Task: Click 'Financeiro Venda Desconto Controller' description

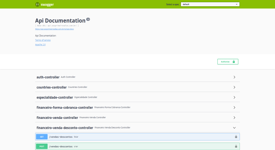Action: pyautogui.click(x=113, y=128)
